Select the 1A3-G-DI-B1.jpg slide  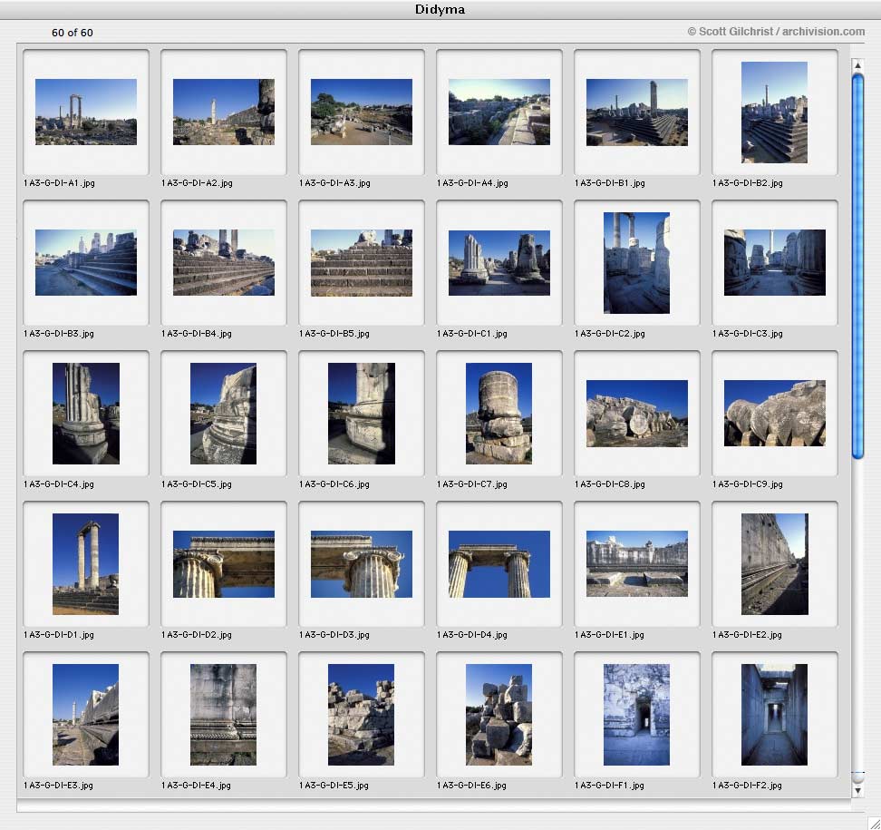636,112
